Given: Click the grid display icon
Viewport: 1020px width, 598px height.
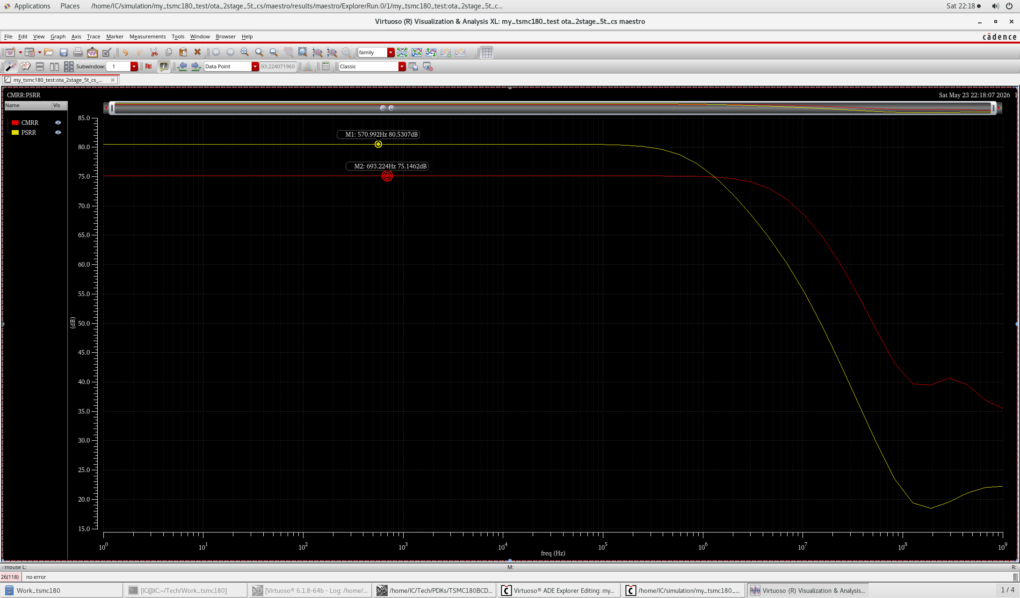Looking at the screenshot, I should coord(487,52).
